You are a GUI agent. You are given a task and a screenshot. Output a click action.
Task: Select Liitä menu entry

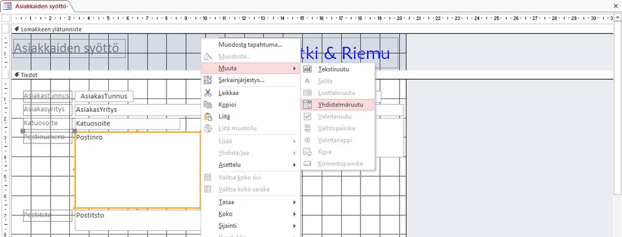(x=251, y=117)
